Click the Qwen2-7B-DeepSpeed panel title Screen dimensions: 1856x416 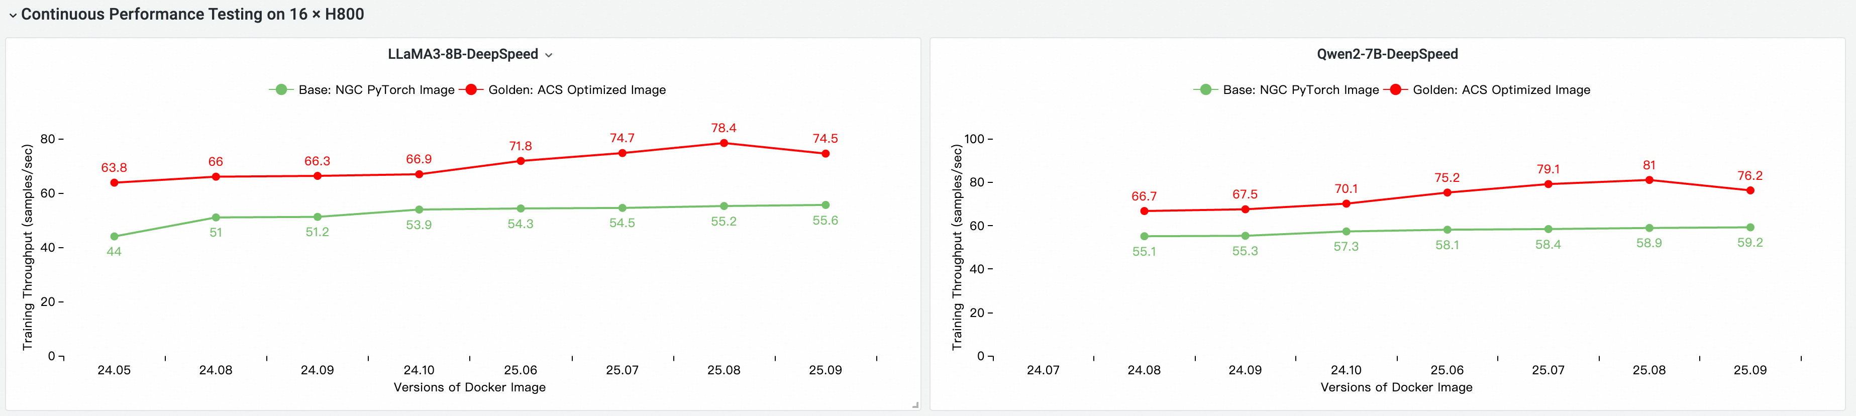1386,54
